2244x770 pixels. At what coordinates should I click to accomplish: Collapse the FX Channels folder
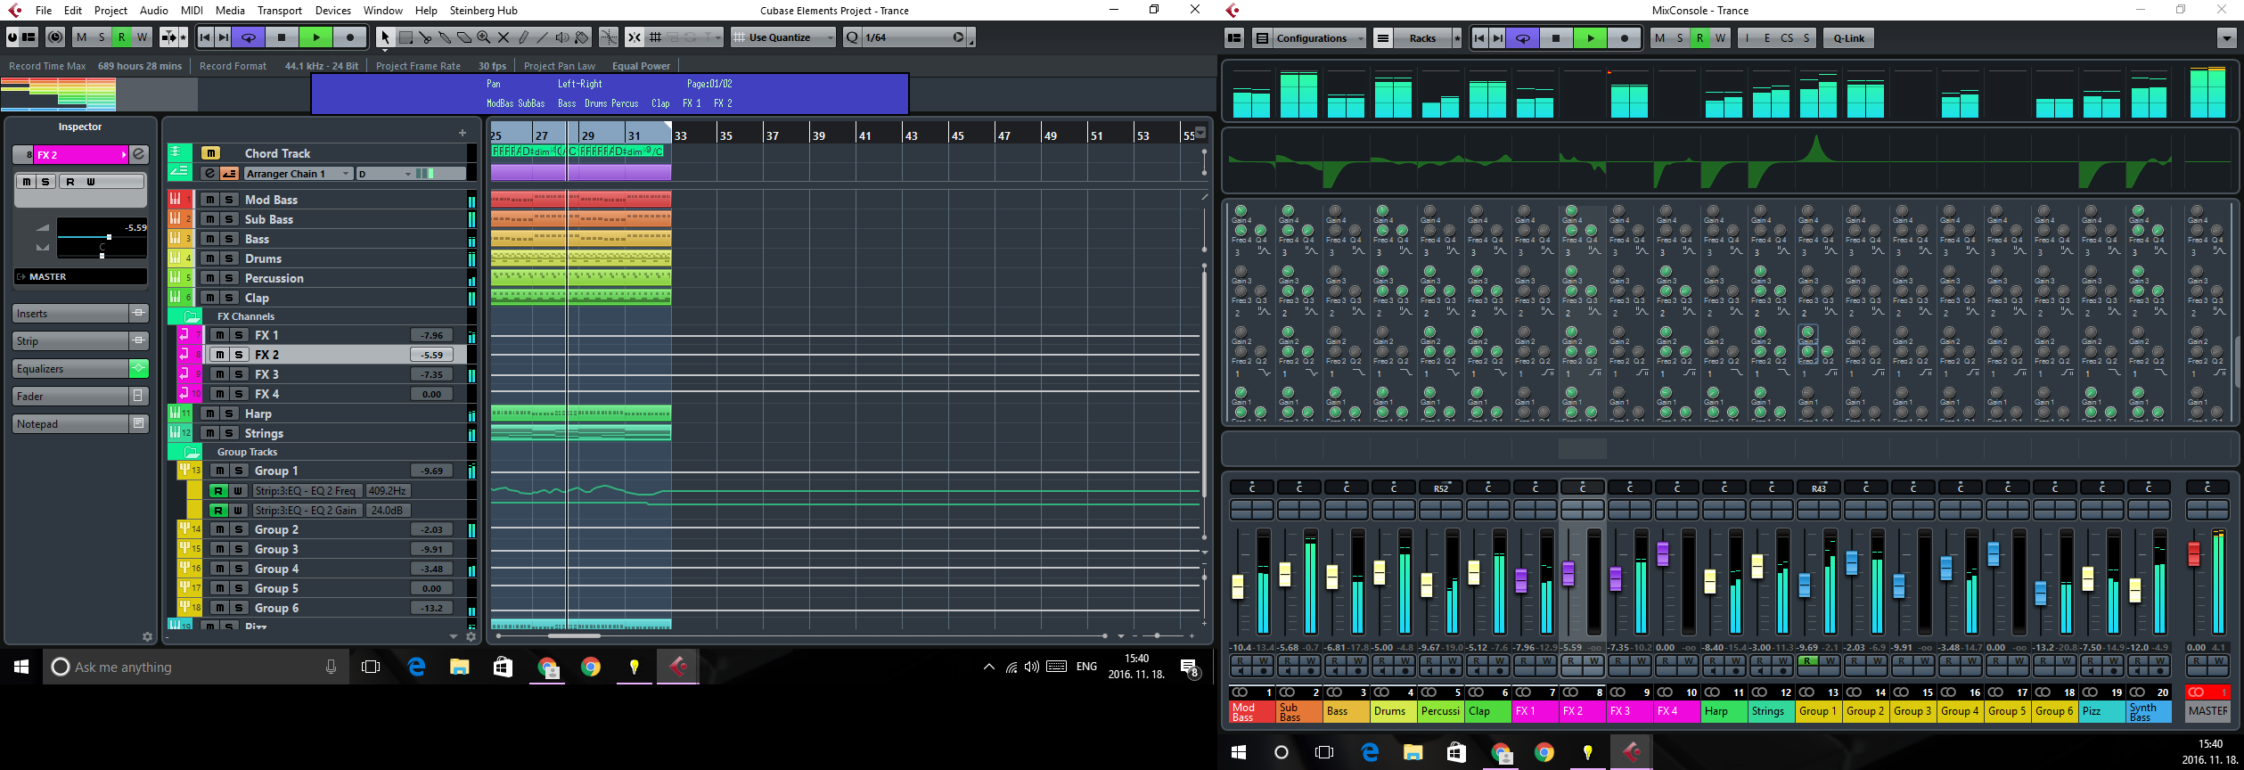[x=192, y=316]
